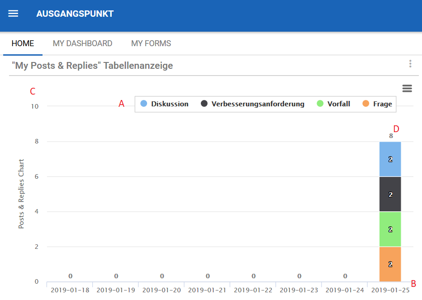Select the blue Diskussion bar segment
422x300 pixels.
390,159
